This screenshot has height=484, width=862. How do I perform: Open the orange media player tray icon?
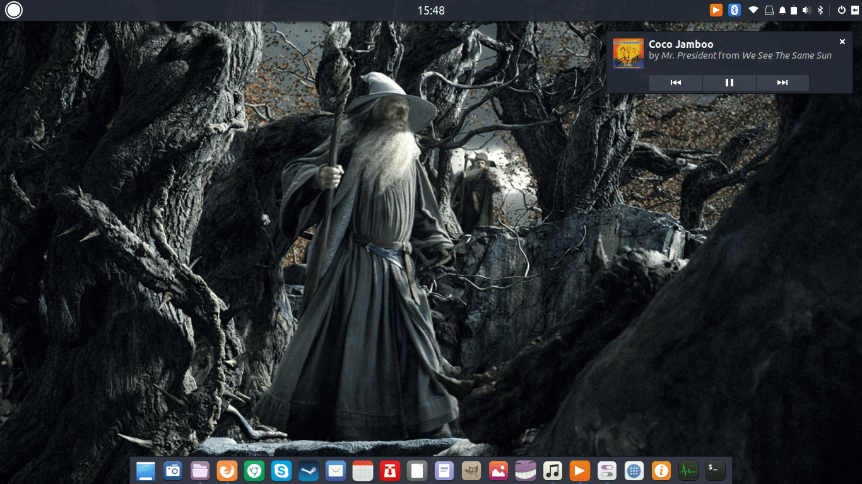(716, 10)
